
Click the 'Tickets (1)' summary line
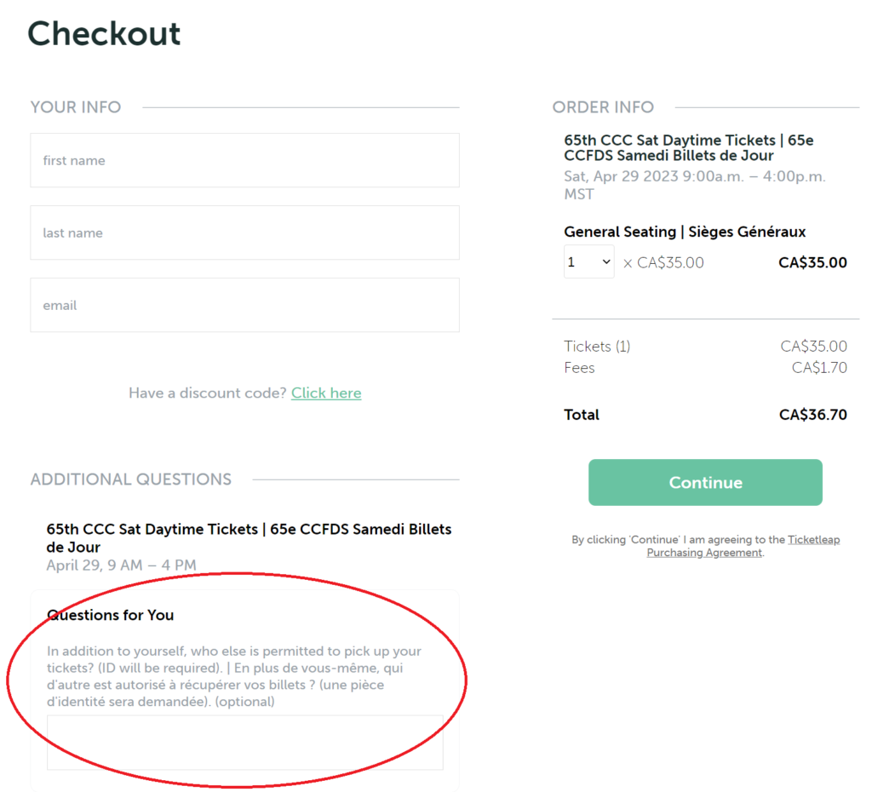(x=597, y=346)
